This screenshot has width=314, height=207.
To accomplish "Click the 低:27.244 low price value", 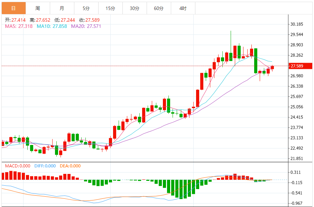I will click(65, 20).
